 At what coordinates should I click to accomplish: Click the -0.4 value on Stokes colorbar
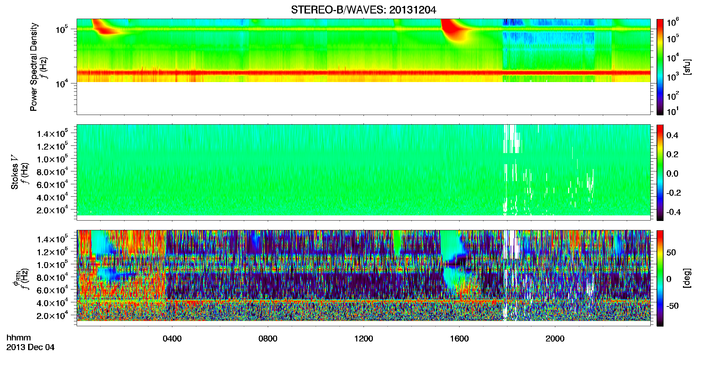point(674,212)
